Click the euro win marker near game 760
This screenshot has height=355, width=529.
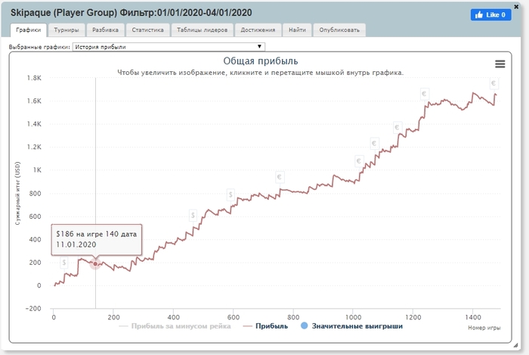280,178
